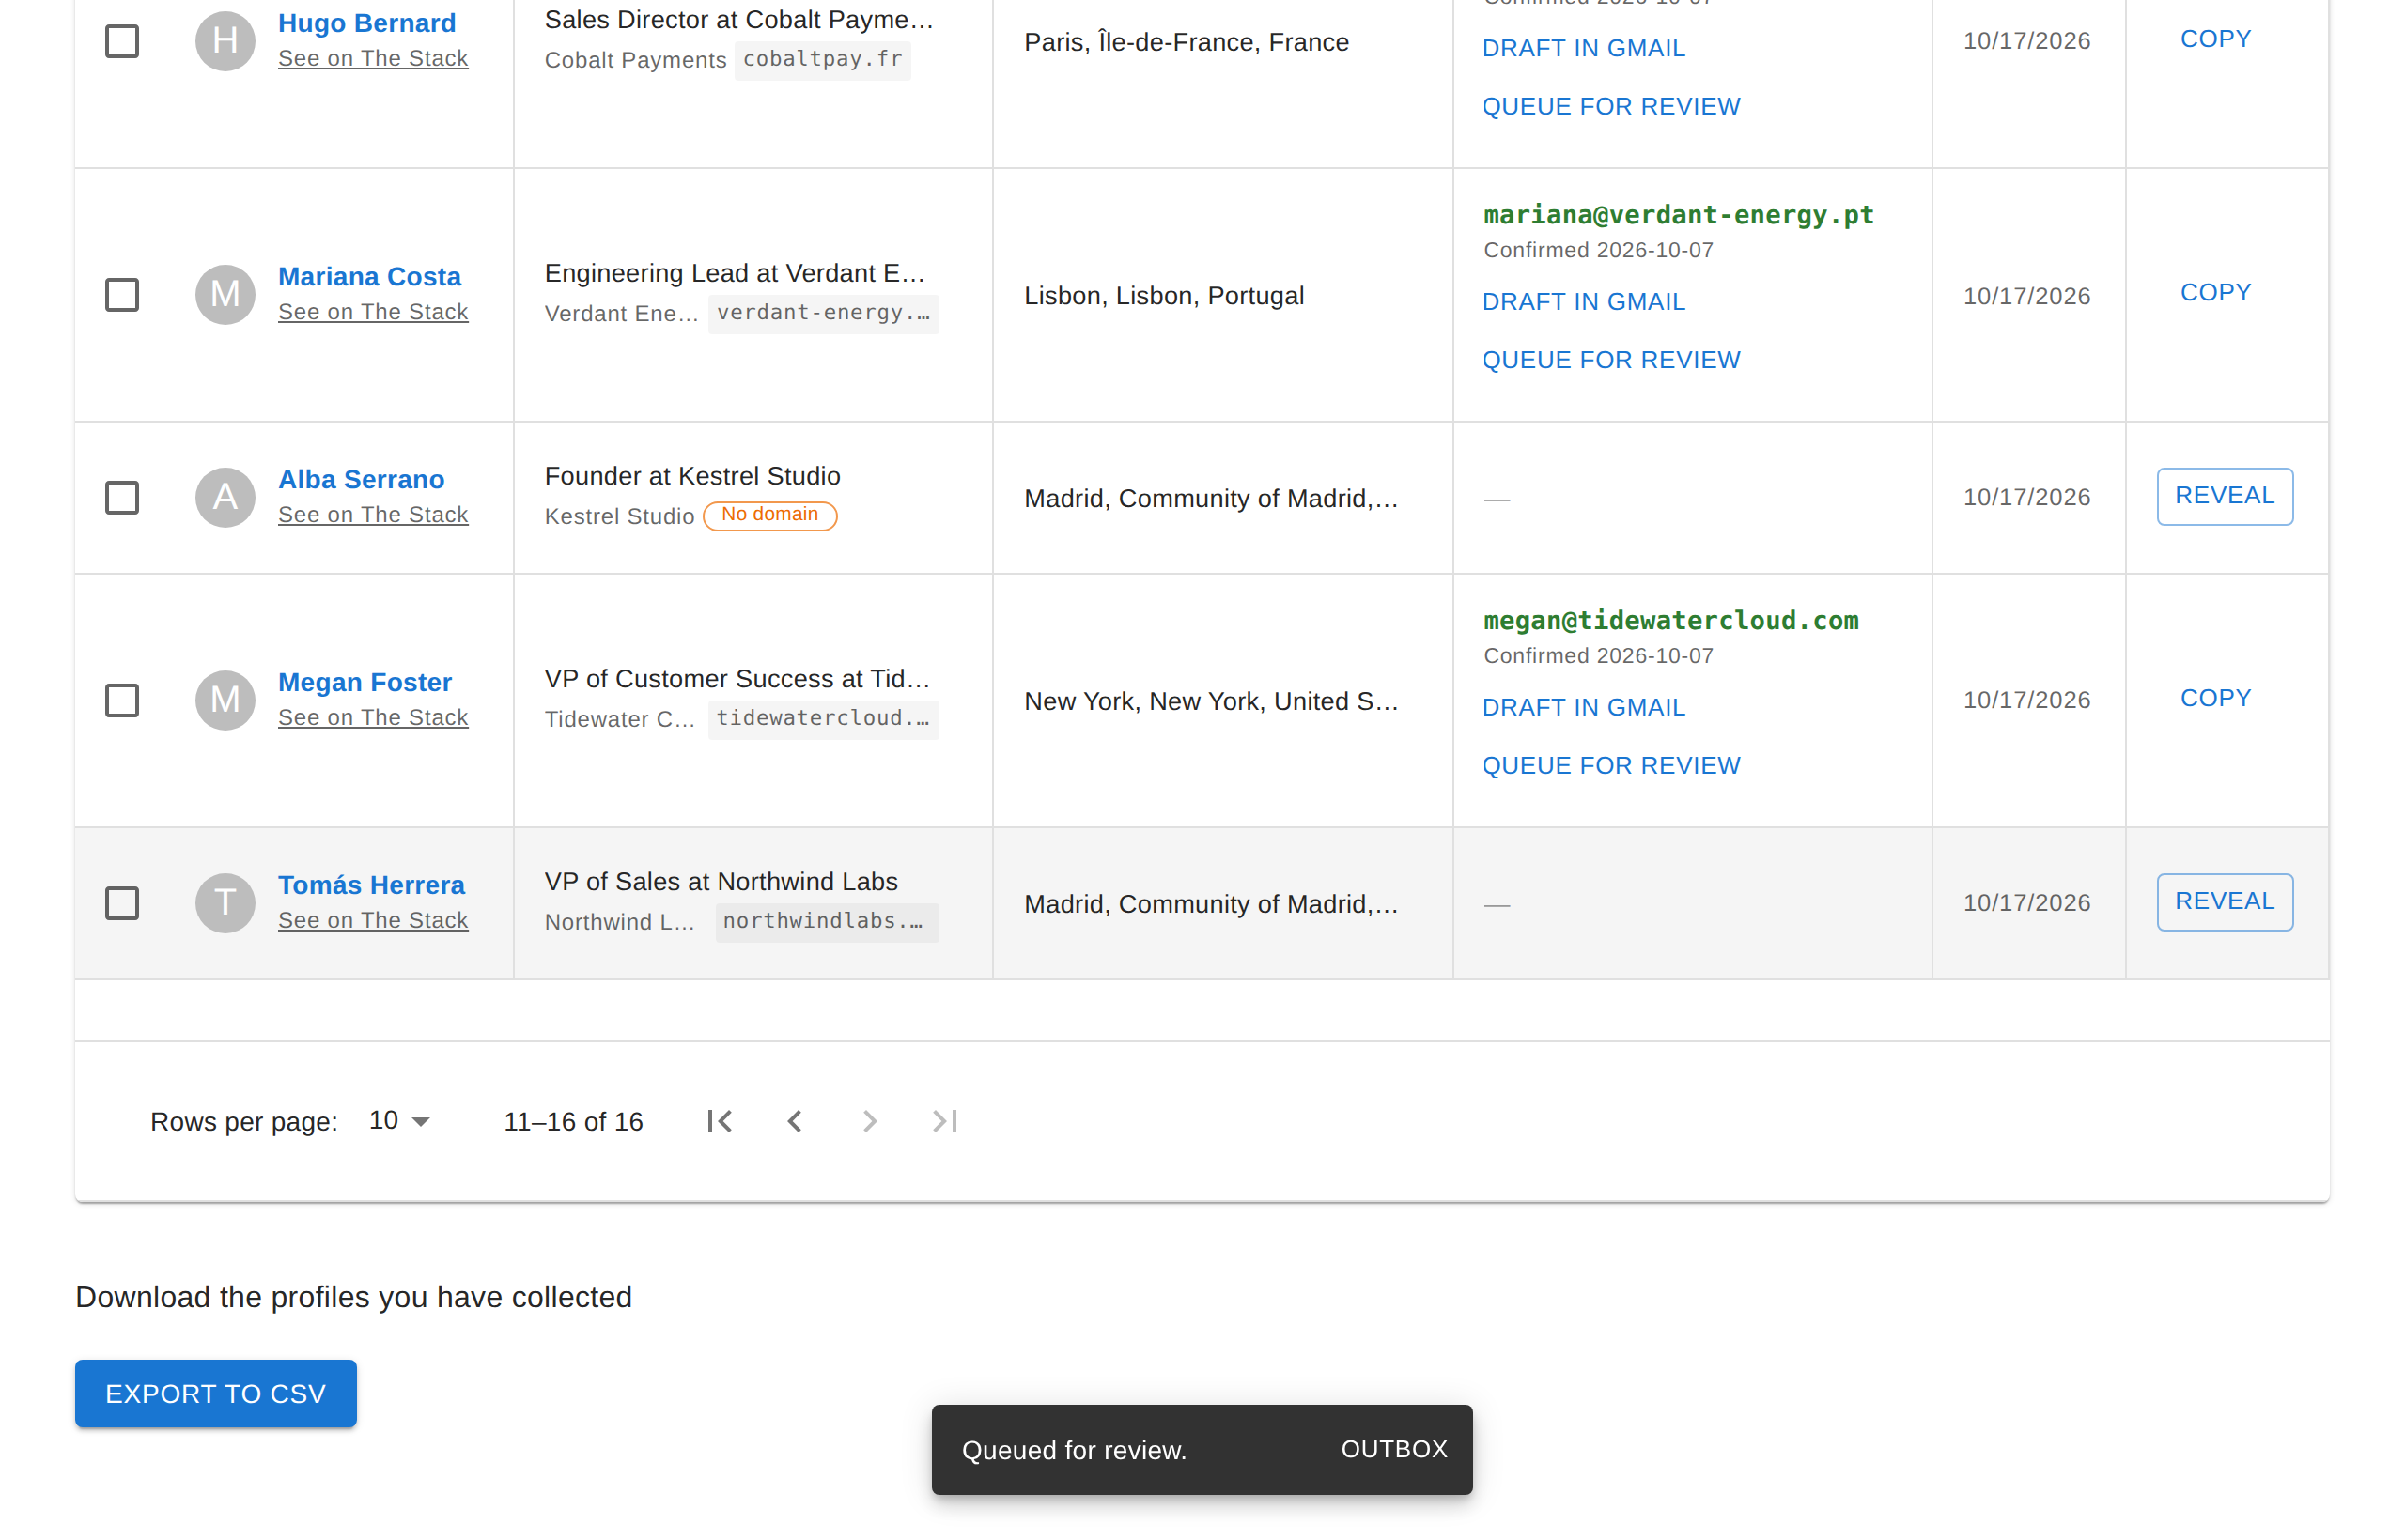Select the Tomás Herrera row checkbox

pos(122,903)
